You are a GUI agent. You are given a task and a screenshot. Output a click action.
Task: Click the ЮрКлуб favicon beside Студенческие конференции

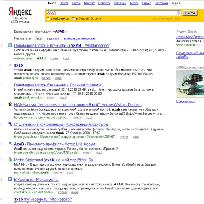pos(10,124)
